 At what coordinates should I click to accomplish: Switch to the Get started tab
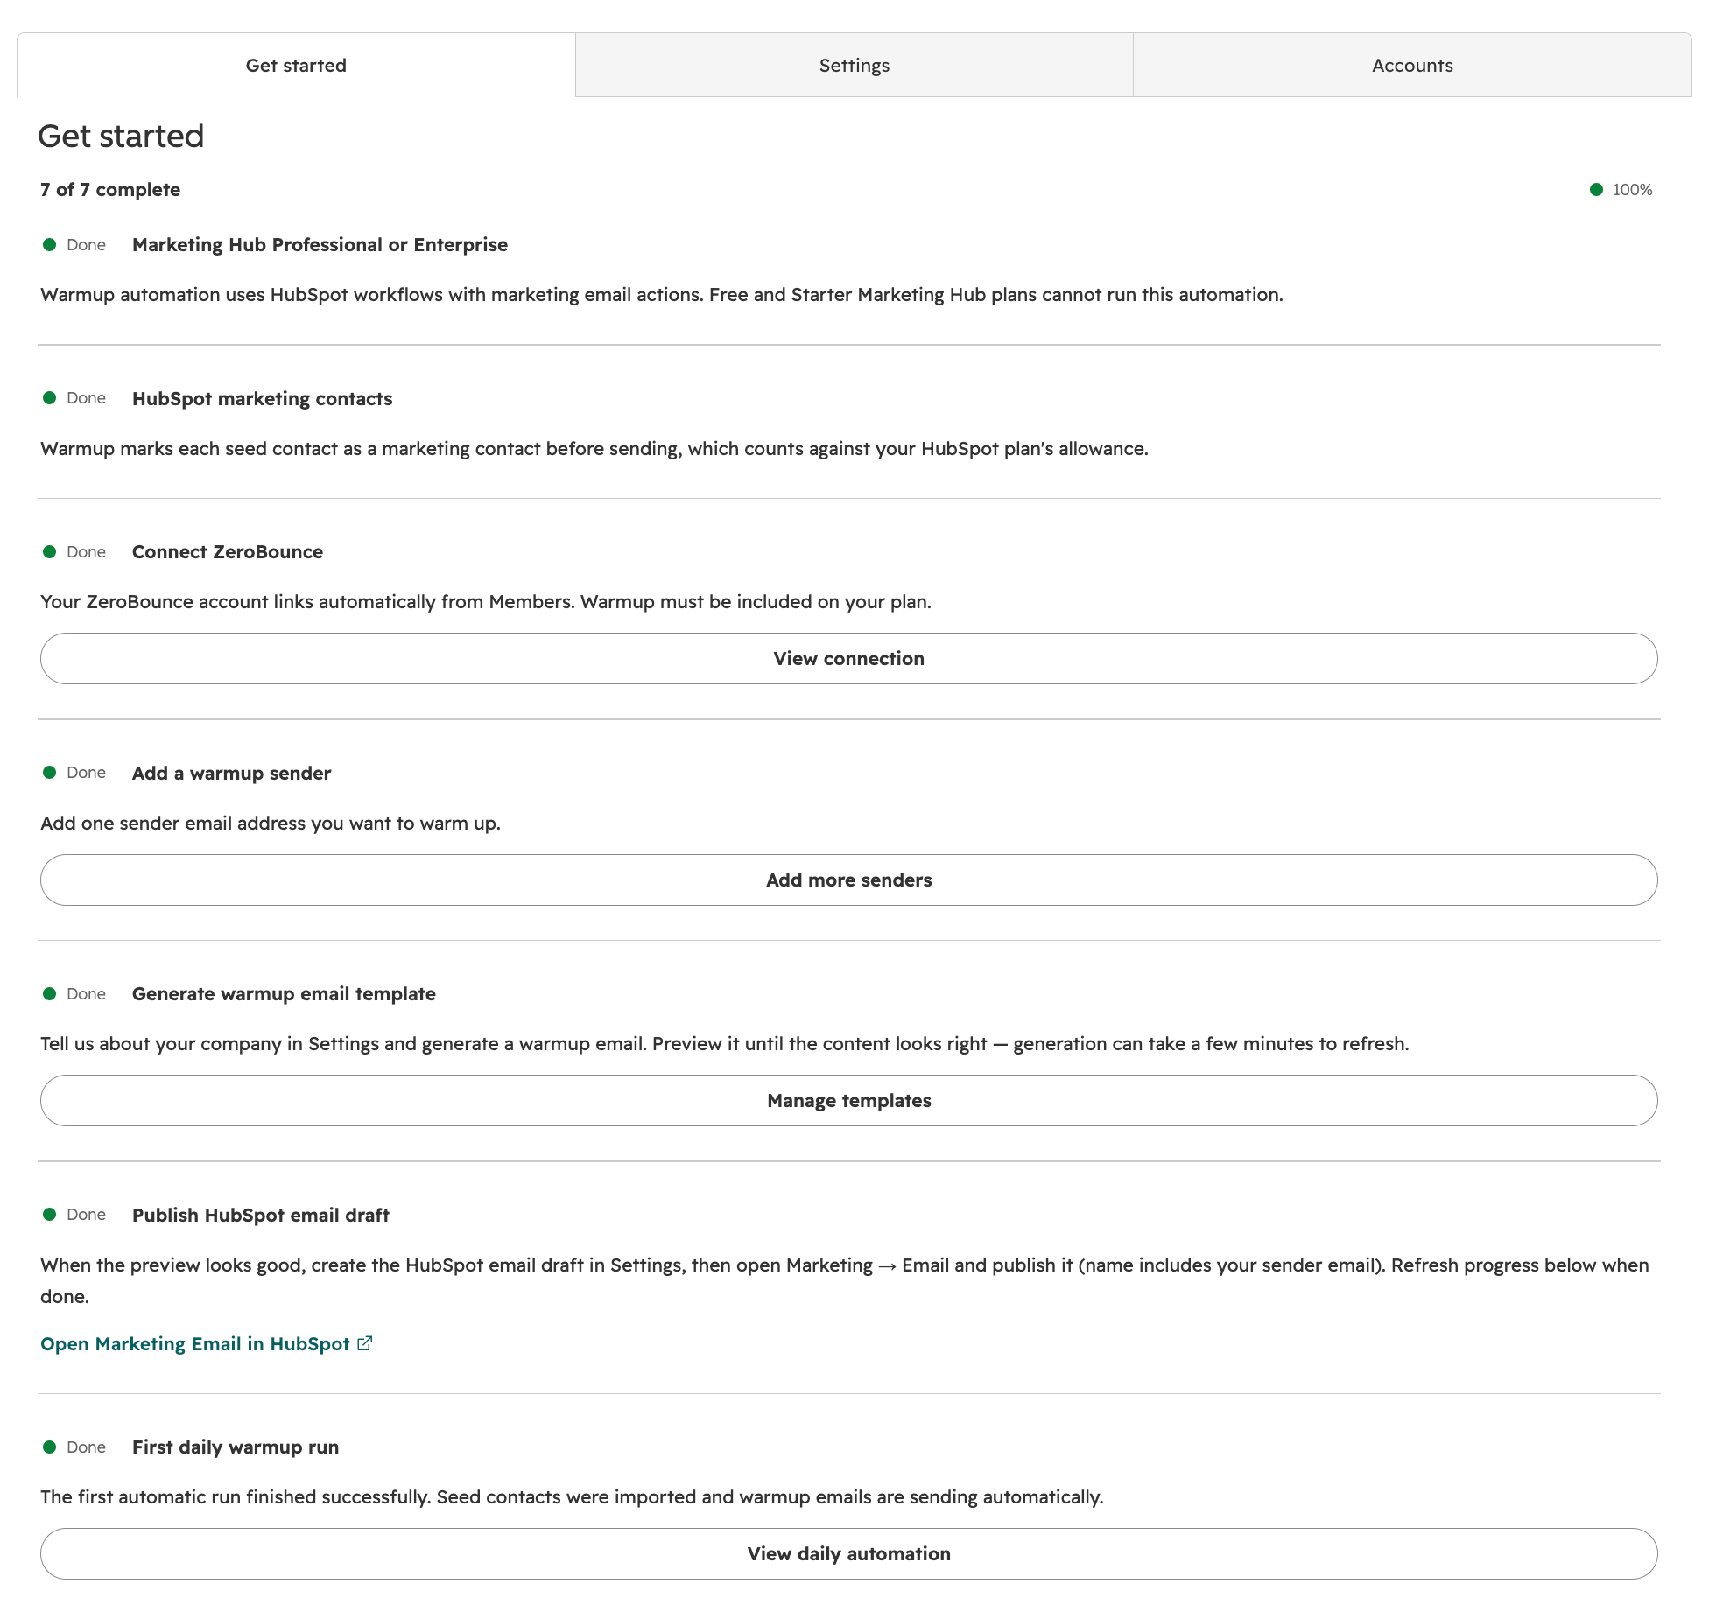(296, 66)
